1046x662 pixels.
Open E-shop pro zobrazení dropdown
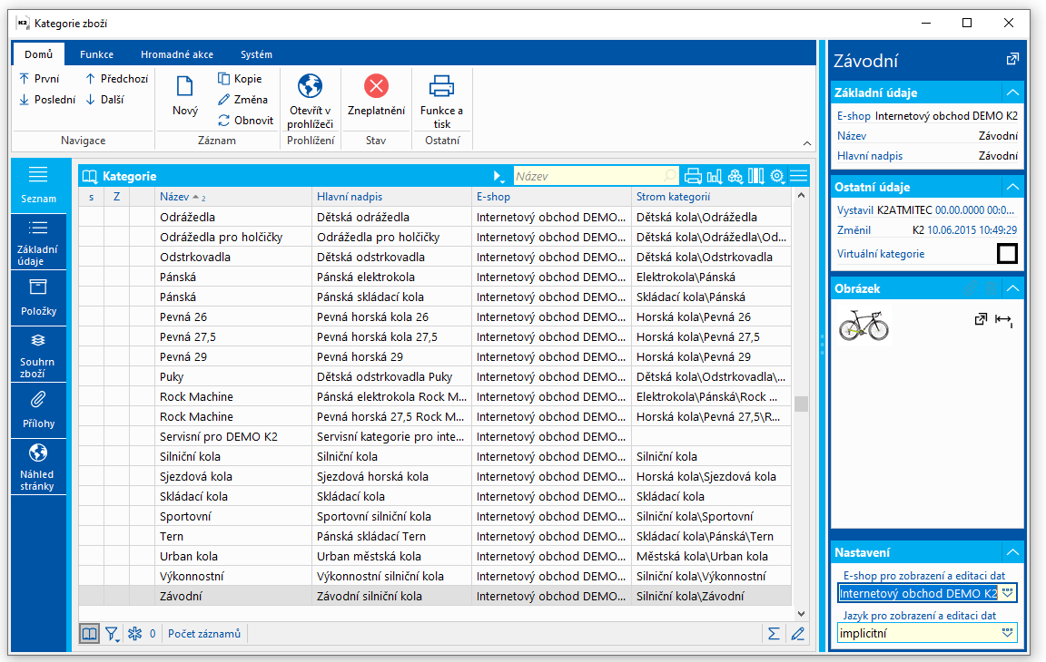click(1007, 593)
